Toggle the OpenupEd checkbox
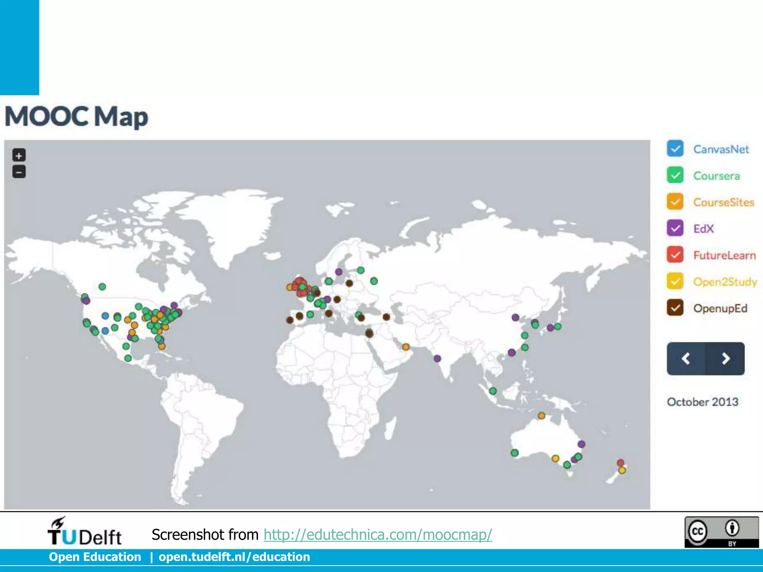 [x=675, y=308]
